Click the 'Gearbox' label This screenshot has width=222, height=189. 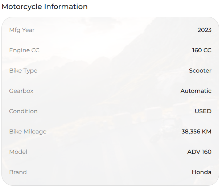pos(21,91)
